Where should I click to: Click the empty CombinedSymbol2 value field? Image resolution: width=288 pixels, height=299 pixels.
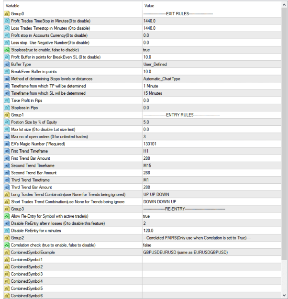212,267
